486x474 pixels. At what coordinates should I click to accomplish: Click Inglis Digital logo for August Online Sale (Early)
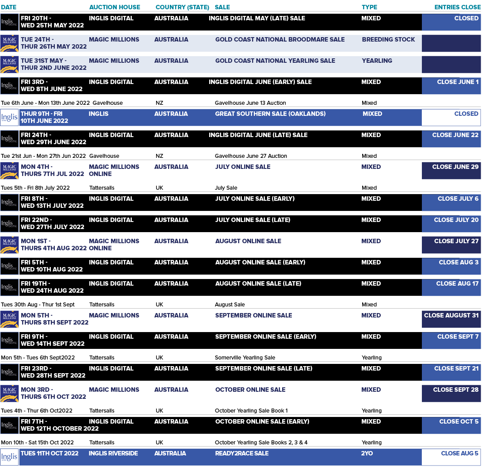[9, 266]
